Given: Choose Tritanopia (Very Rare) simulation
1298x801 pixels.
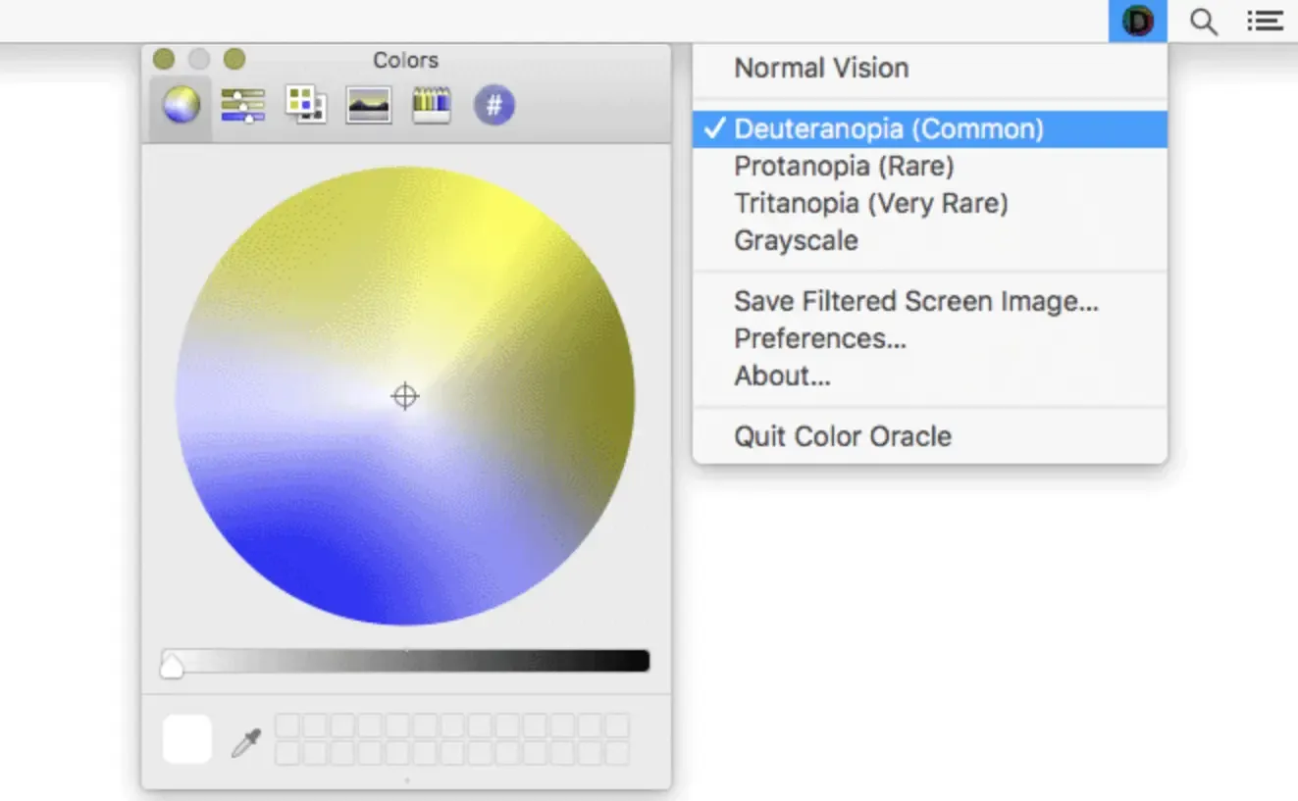Looking at the screenshot, I should (x=870, y=203).
